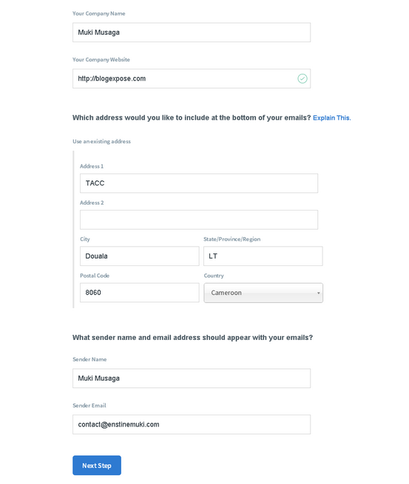
Task: Click the Country dropdown arrow
Action: click(x=319, y=293)
